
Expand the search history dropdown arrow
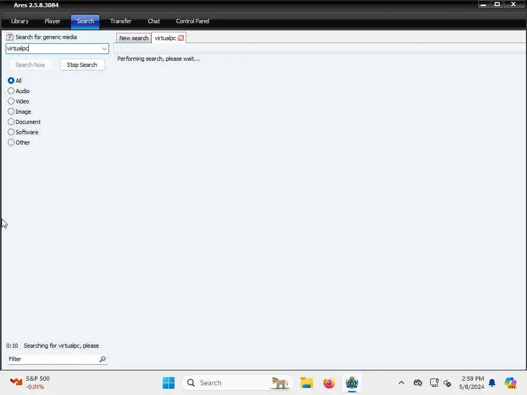click(104, 49)
